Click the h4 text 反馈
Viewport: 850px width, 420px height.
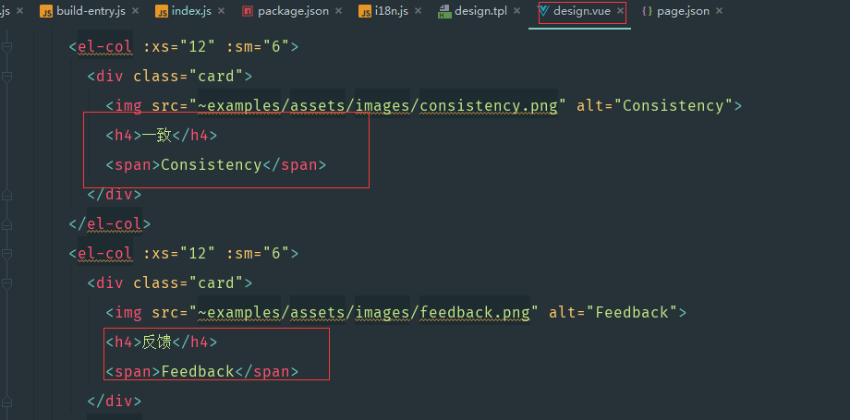pos(157,342)
